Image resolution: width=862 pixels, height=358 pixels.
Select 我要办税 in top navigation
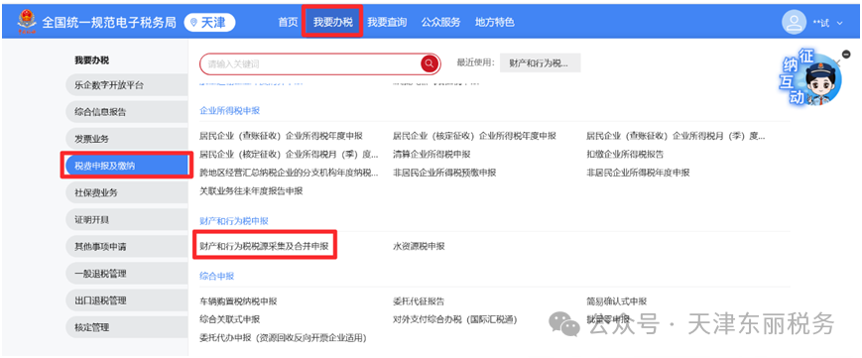(332, 23)
